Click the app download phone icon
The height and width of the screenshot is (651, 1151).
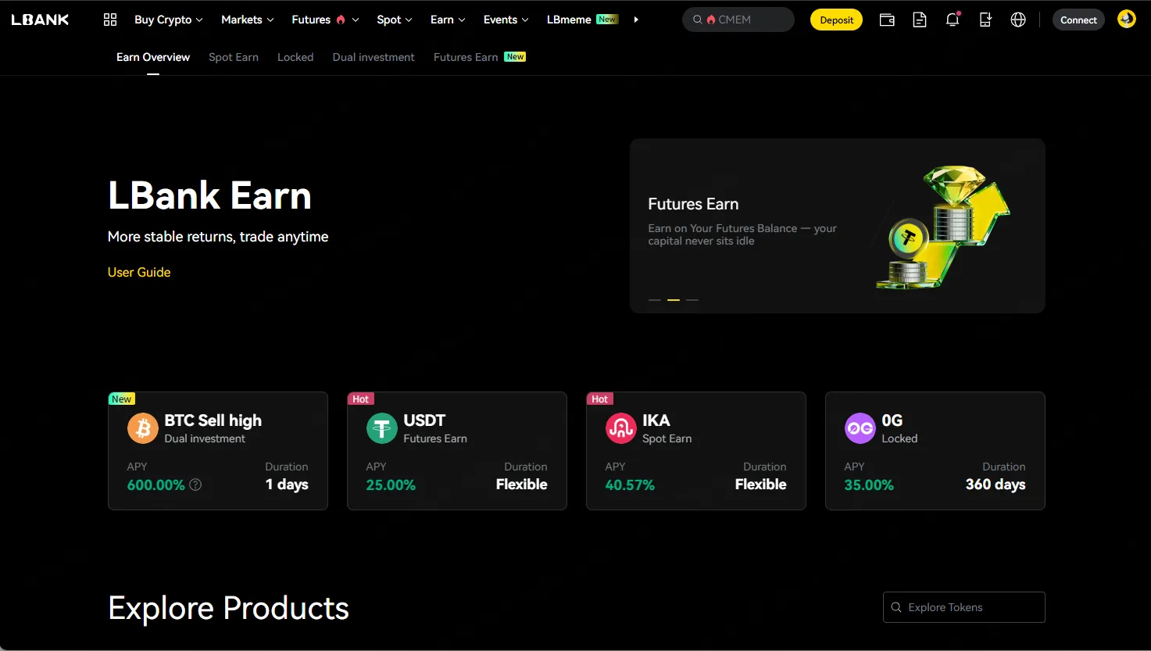(985, 20)
